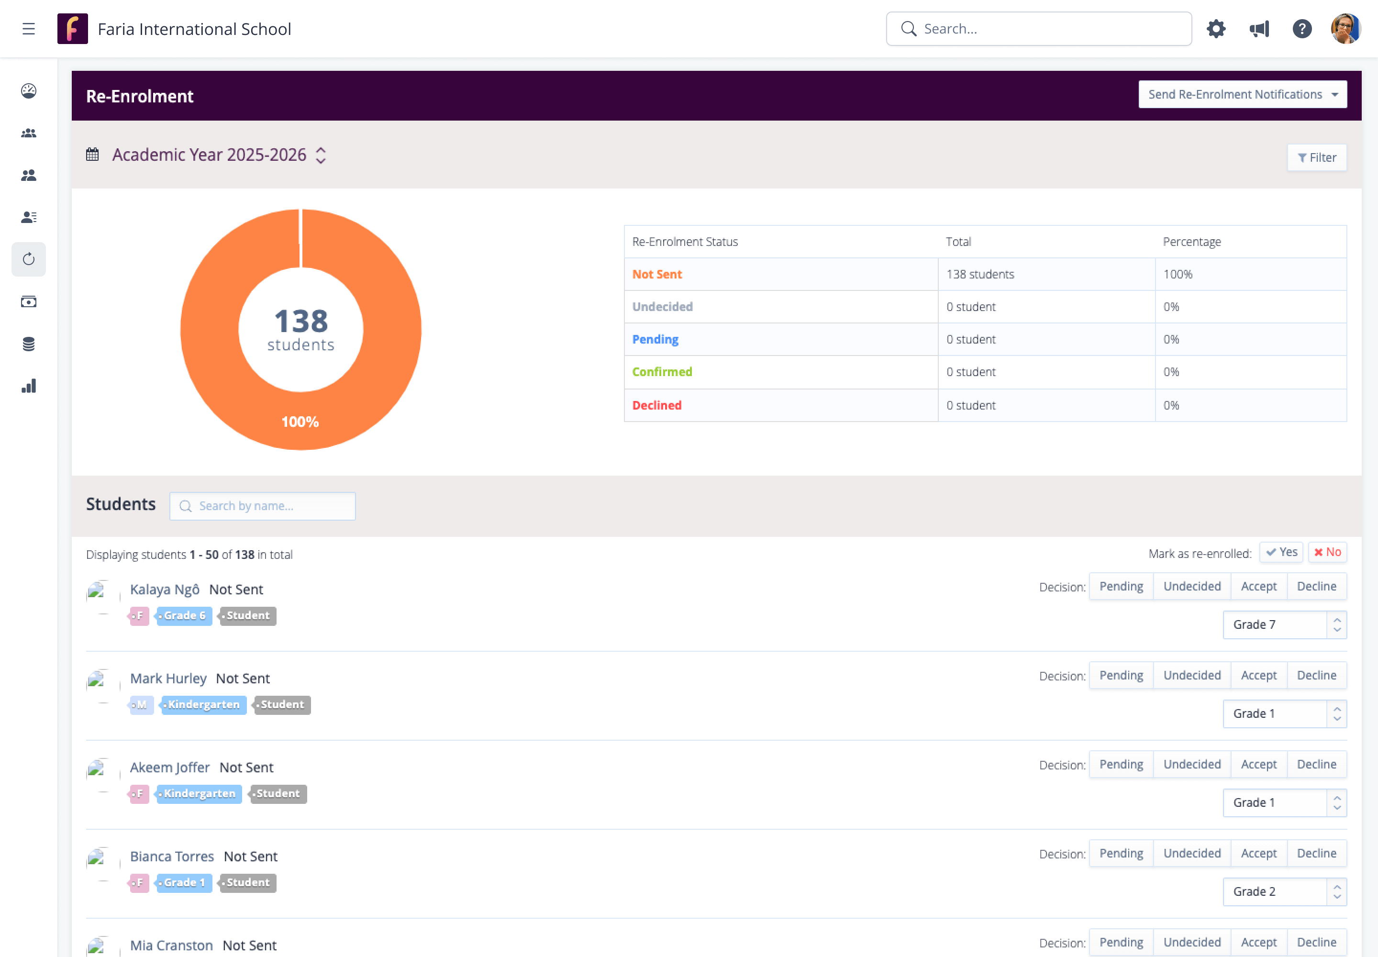The width and height of the screenshot is (1378, 957).
Task: Open the payments money sidebar icon
Action: click(28, 301)
